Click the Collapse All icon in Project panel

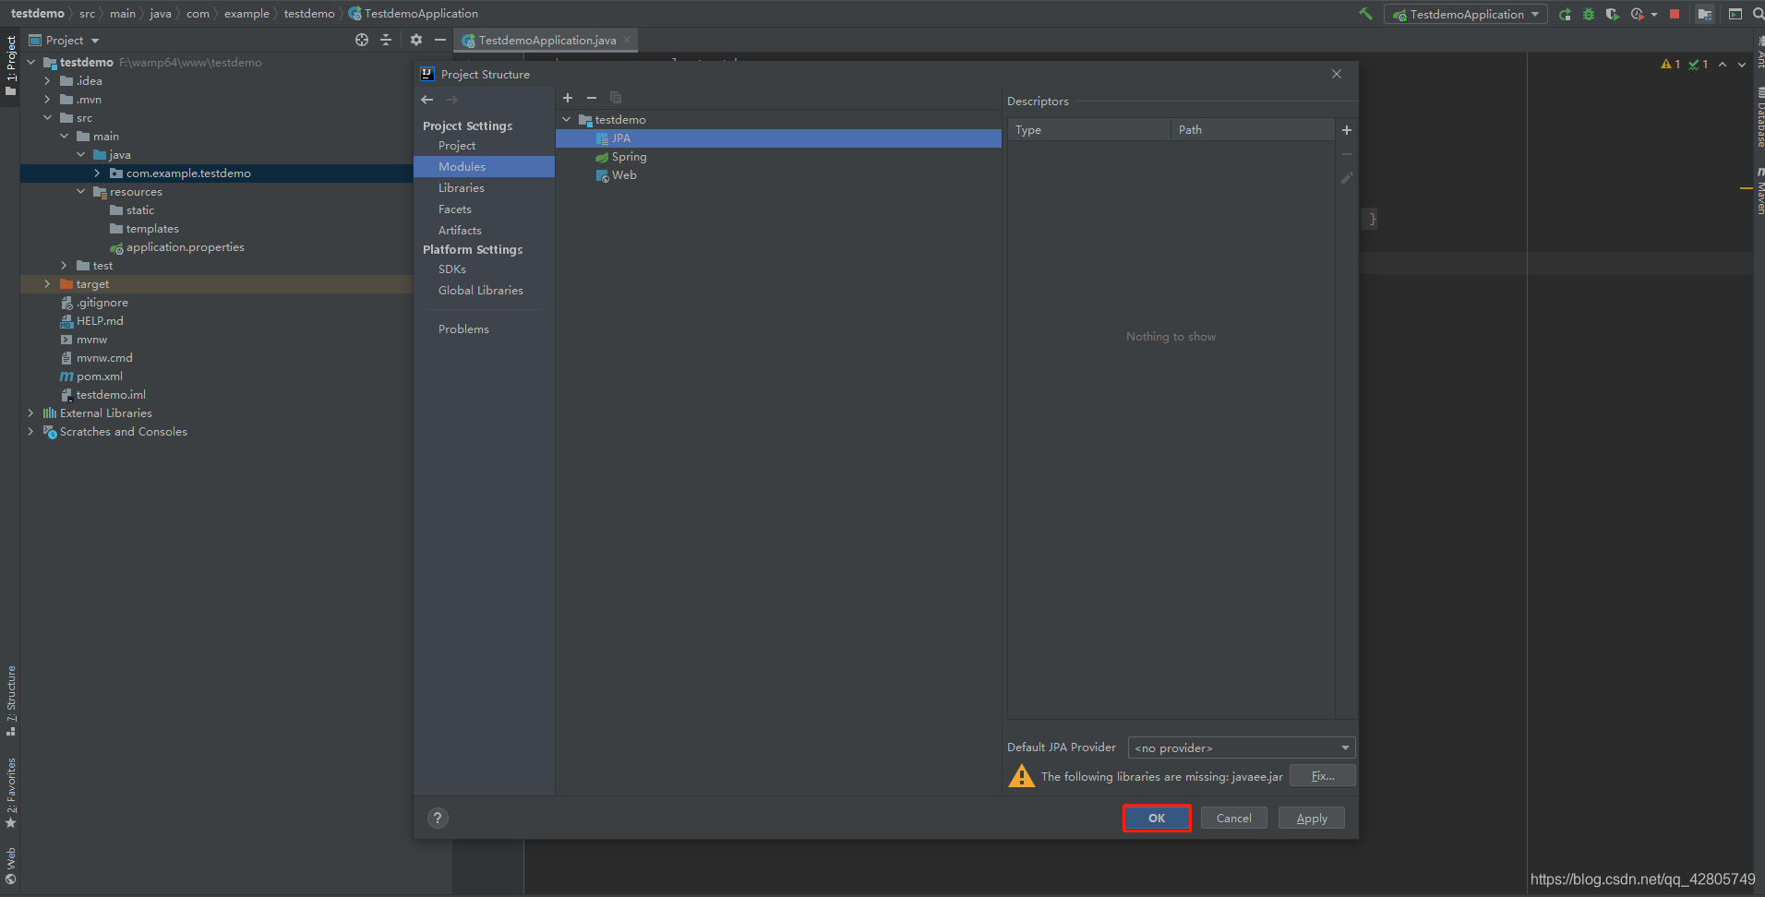(x=386, y=40)
